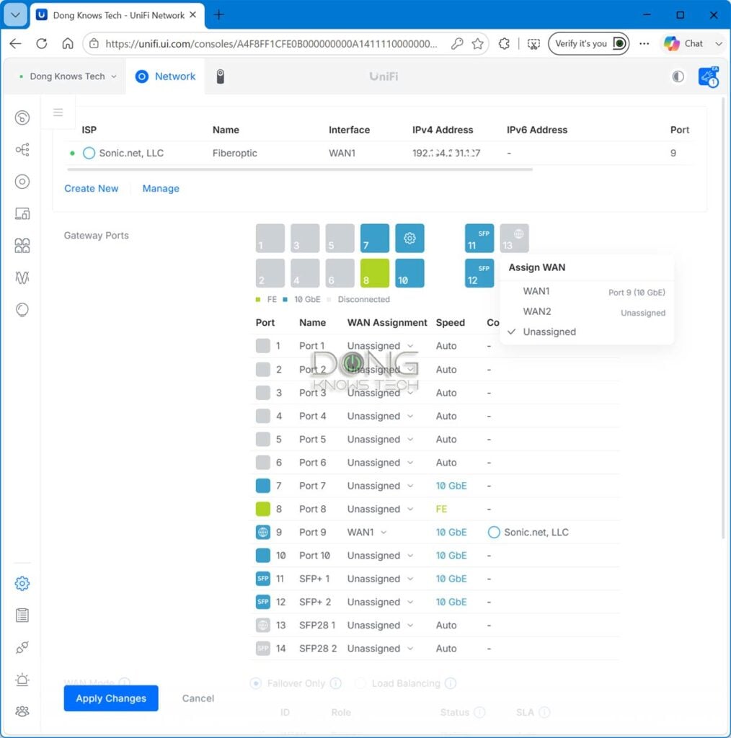Expand SFP28 1 WAN Assignment dropdown
Screen dimensions: 731x738
tap(381, 625)
